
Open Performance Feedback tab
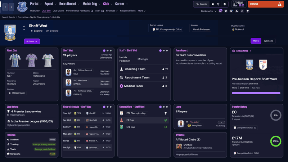click(79, 11)
